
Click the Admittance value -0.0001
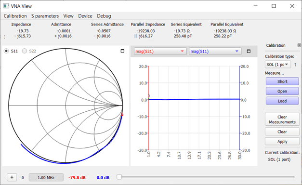[64, 31]
